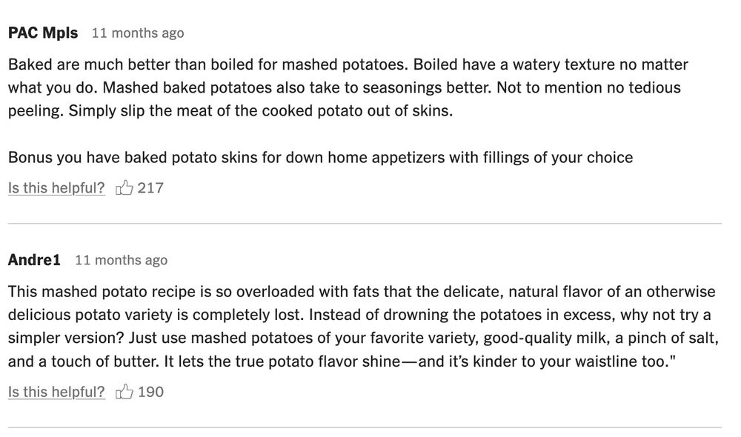741x437 pixels.
Task: Click 'Is this helpful?' under Andre1's comment
Action: click(56, 391)
